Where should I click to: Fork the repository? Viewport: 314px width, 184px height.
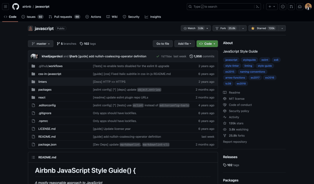[226, 28]
